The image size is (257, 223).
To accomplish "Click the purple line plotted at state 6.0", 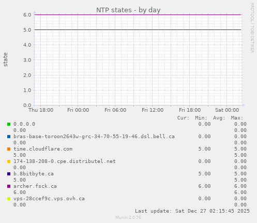I will tap(138, 14).
